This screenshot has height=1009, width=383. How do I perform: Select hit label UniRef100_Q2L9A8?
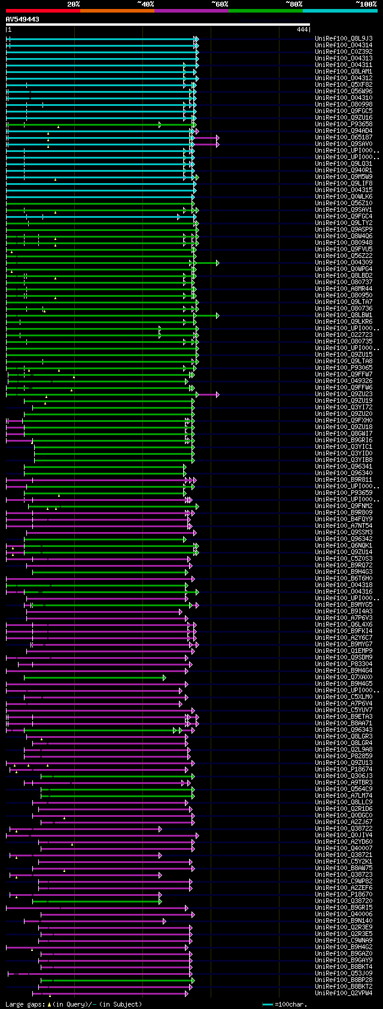tap(344, 750)
